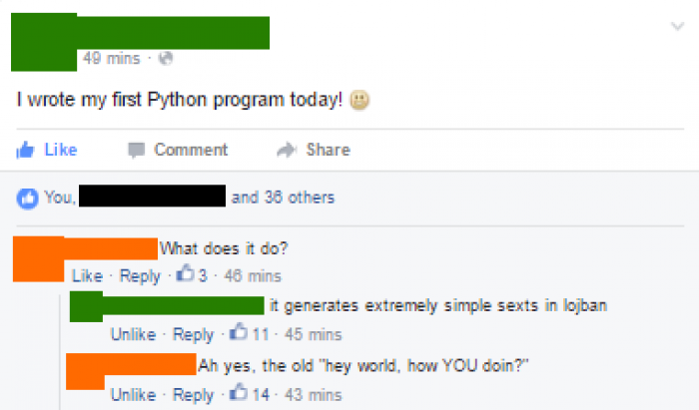The height and width of the screenshot is (410, 699).
Task: Reply to the 'What does it do?' comment
Action: point(140,277)
